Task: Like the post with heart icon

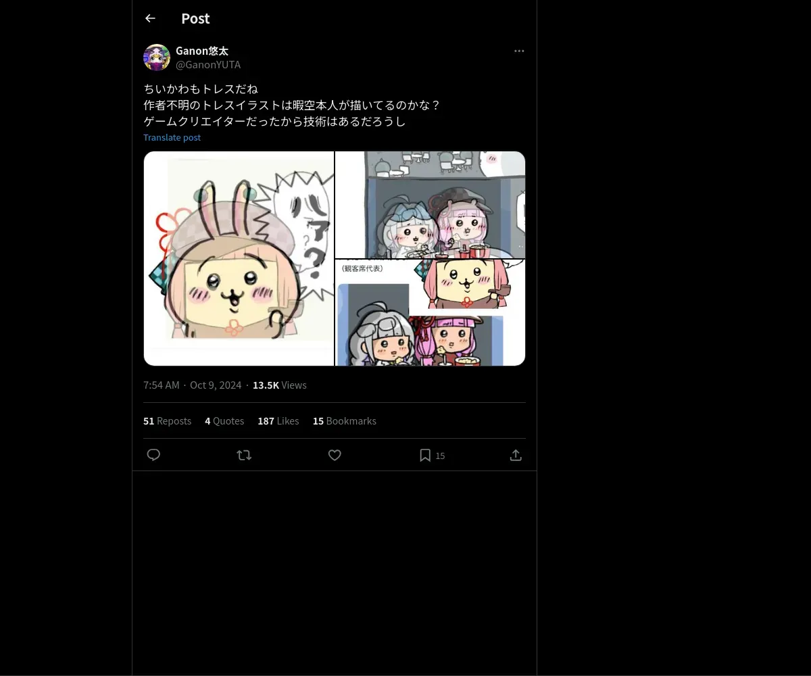Action: click(335, 455)
